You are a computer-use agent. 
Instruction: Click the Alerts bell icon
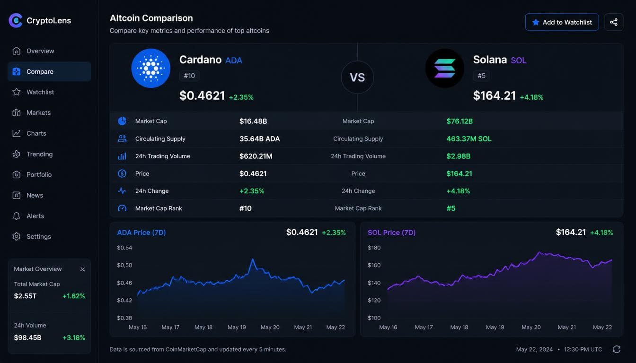tap(17, 216)
